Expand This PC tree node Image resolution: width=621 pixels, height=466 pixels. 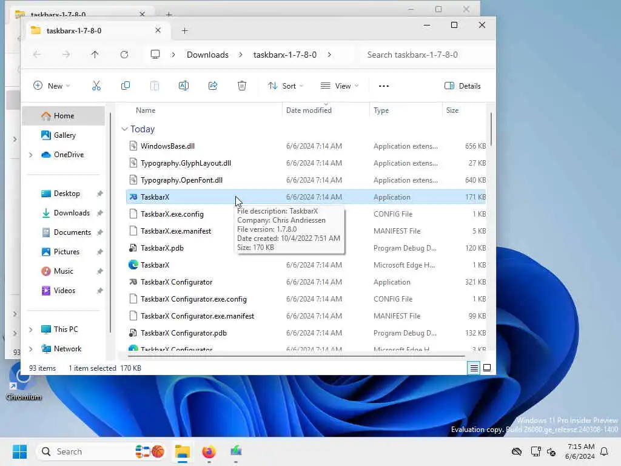coord(30,329)
